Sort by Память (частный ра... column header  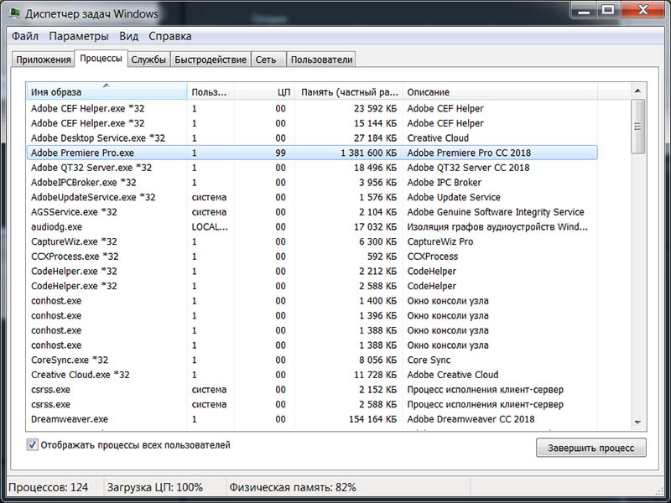348,91
